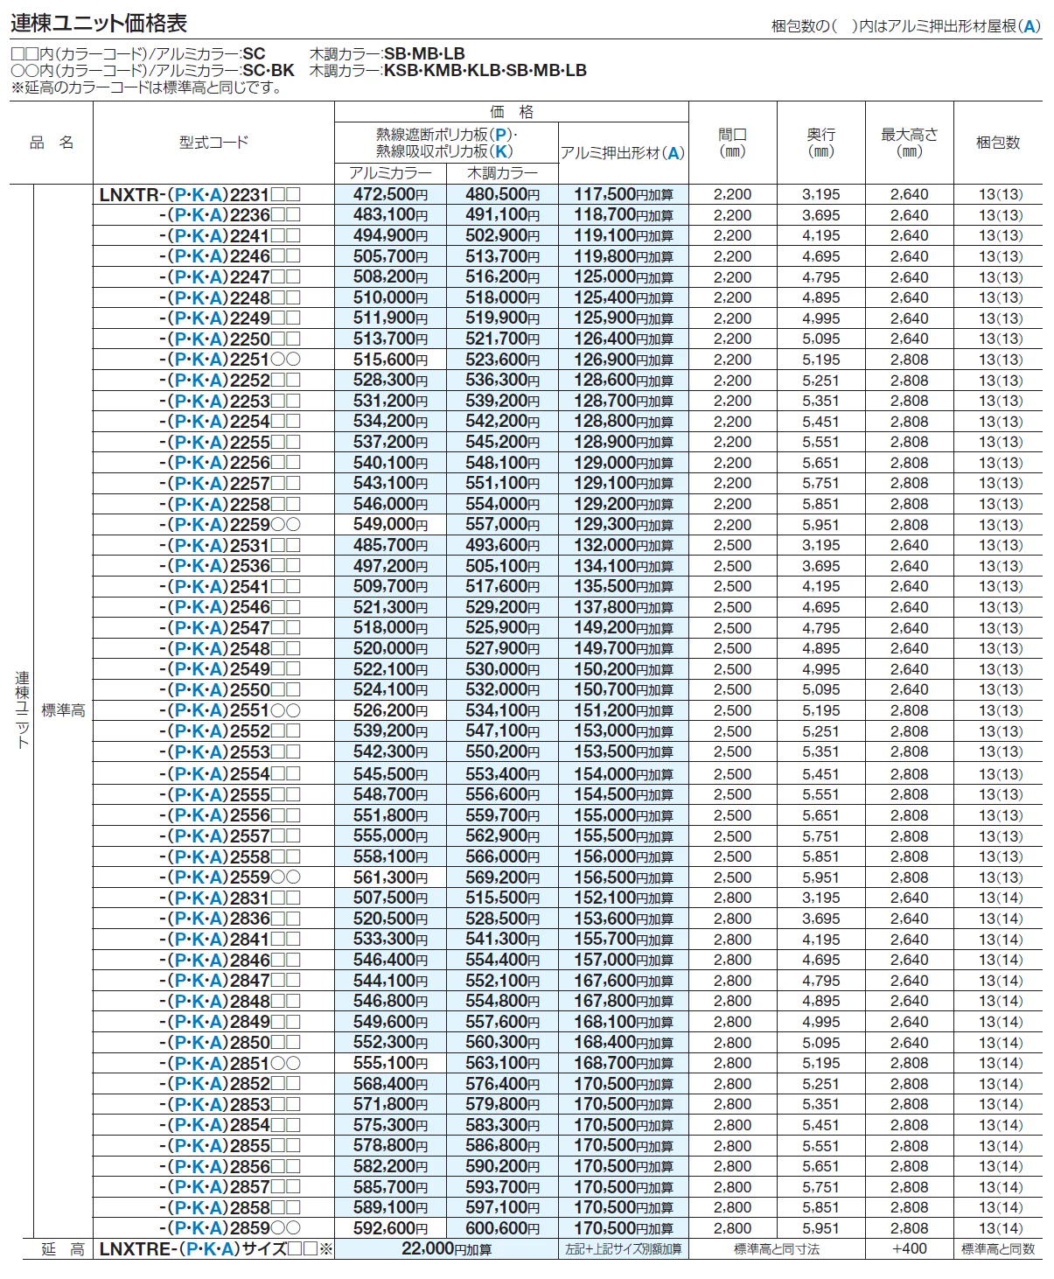This screenshot has height=1279, width=1054.
Task: Click the price 497,200円
Action: click(390, 566)
